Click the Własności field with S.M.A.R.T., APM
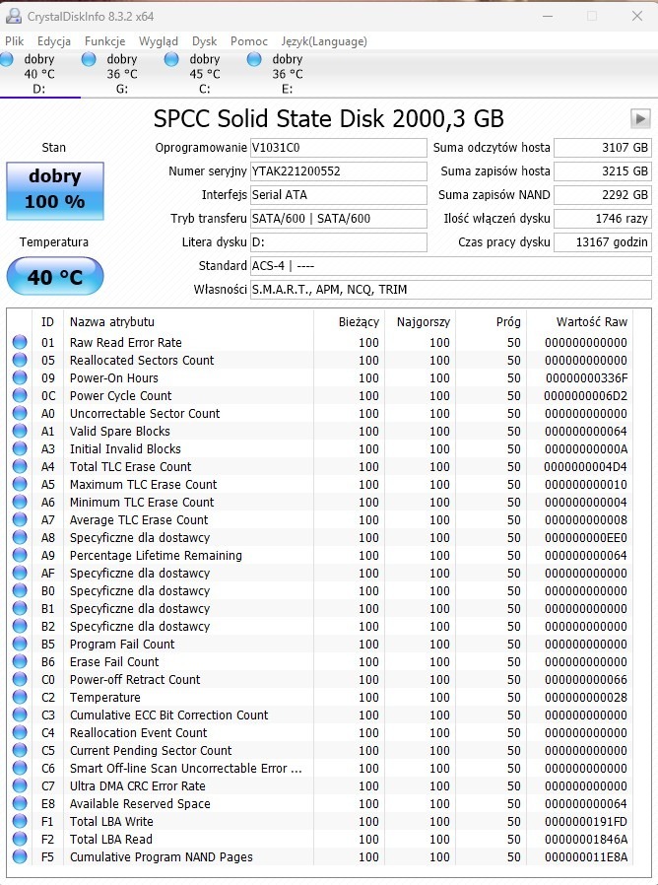Image resolution: width=658 pixels, height=885 pixels. (x=451, y=290)
